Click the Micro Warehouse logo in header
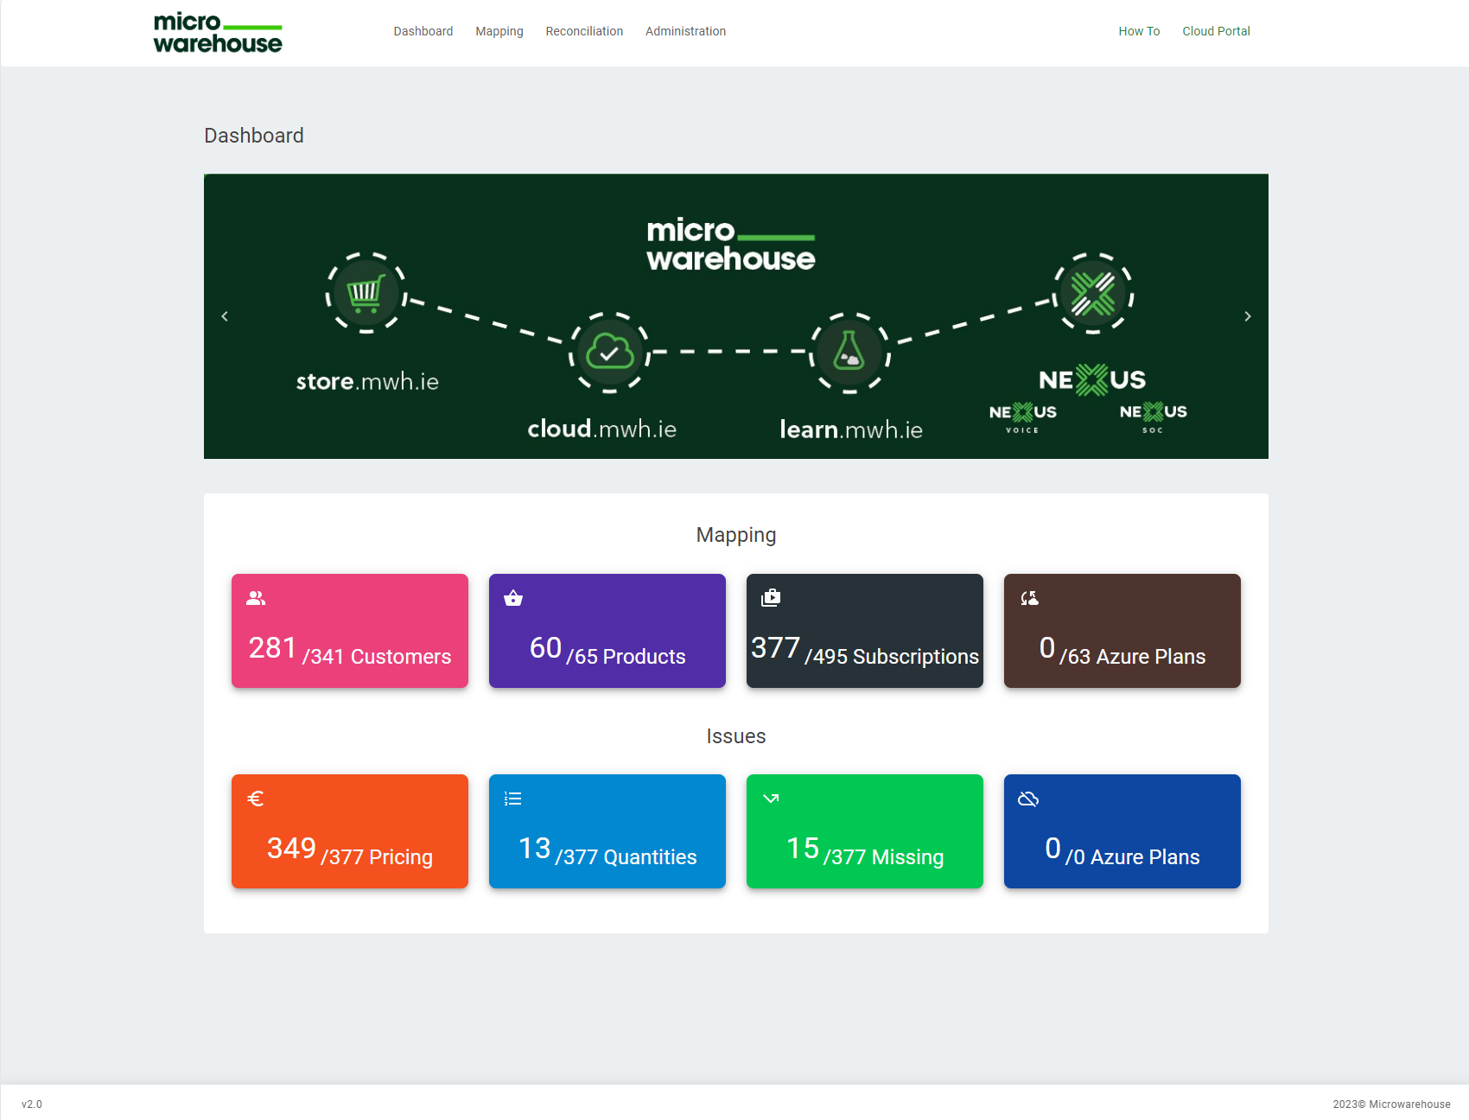1469x1120 pixels. tap(218, 33)
